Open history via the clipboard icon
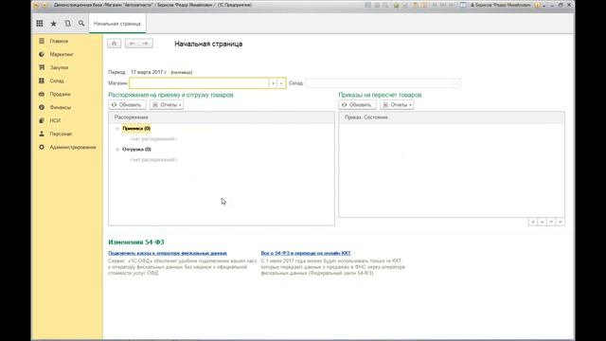The image size is (606, 341). point(67,24)
